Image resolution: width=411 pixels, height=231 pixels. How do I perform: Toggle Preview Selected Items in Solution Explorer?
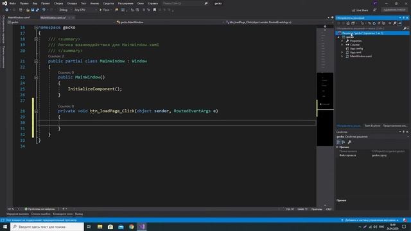(399, 23)
